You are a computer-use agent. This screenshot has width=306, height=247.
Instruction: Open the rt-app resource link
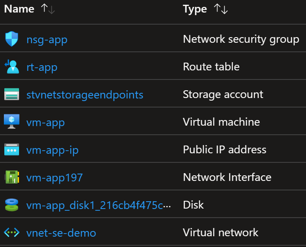point(42,67)
